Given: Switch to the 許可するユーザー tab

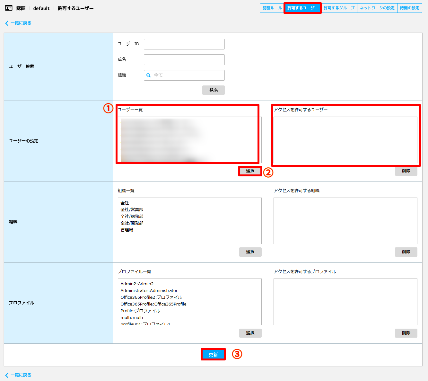Looking at the screenshot, I should coord(302,8).
